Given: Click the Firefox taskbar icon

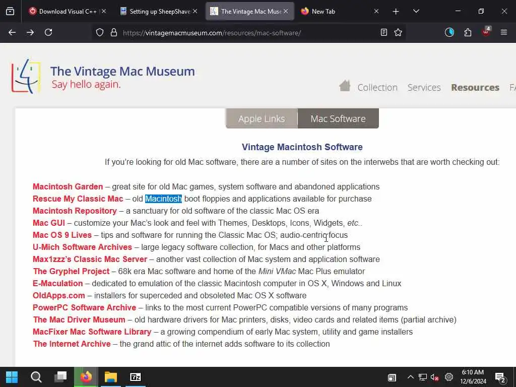Looking at the screenshot, I should tap(86, 377).
